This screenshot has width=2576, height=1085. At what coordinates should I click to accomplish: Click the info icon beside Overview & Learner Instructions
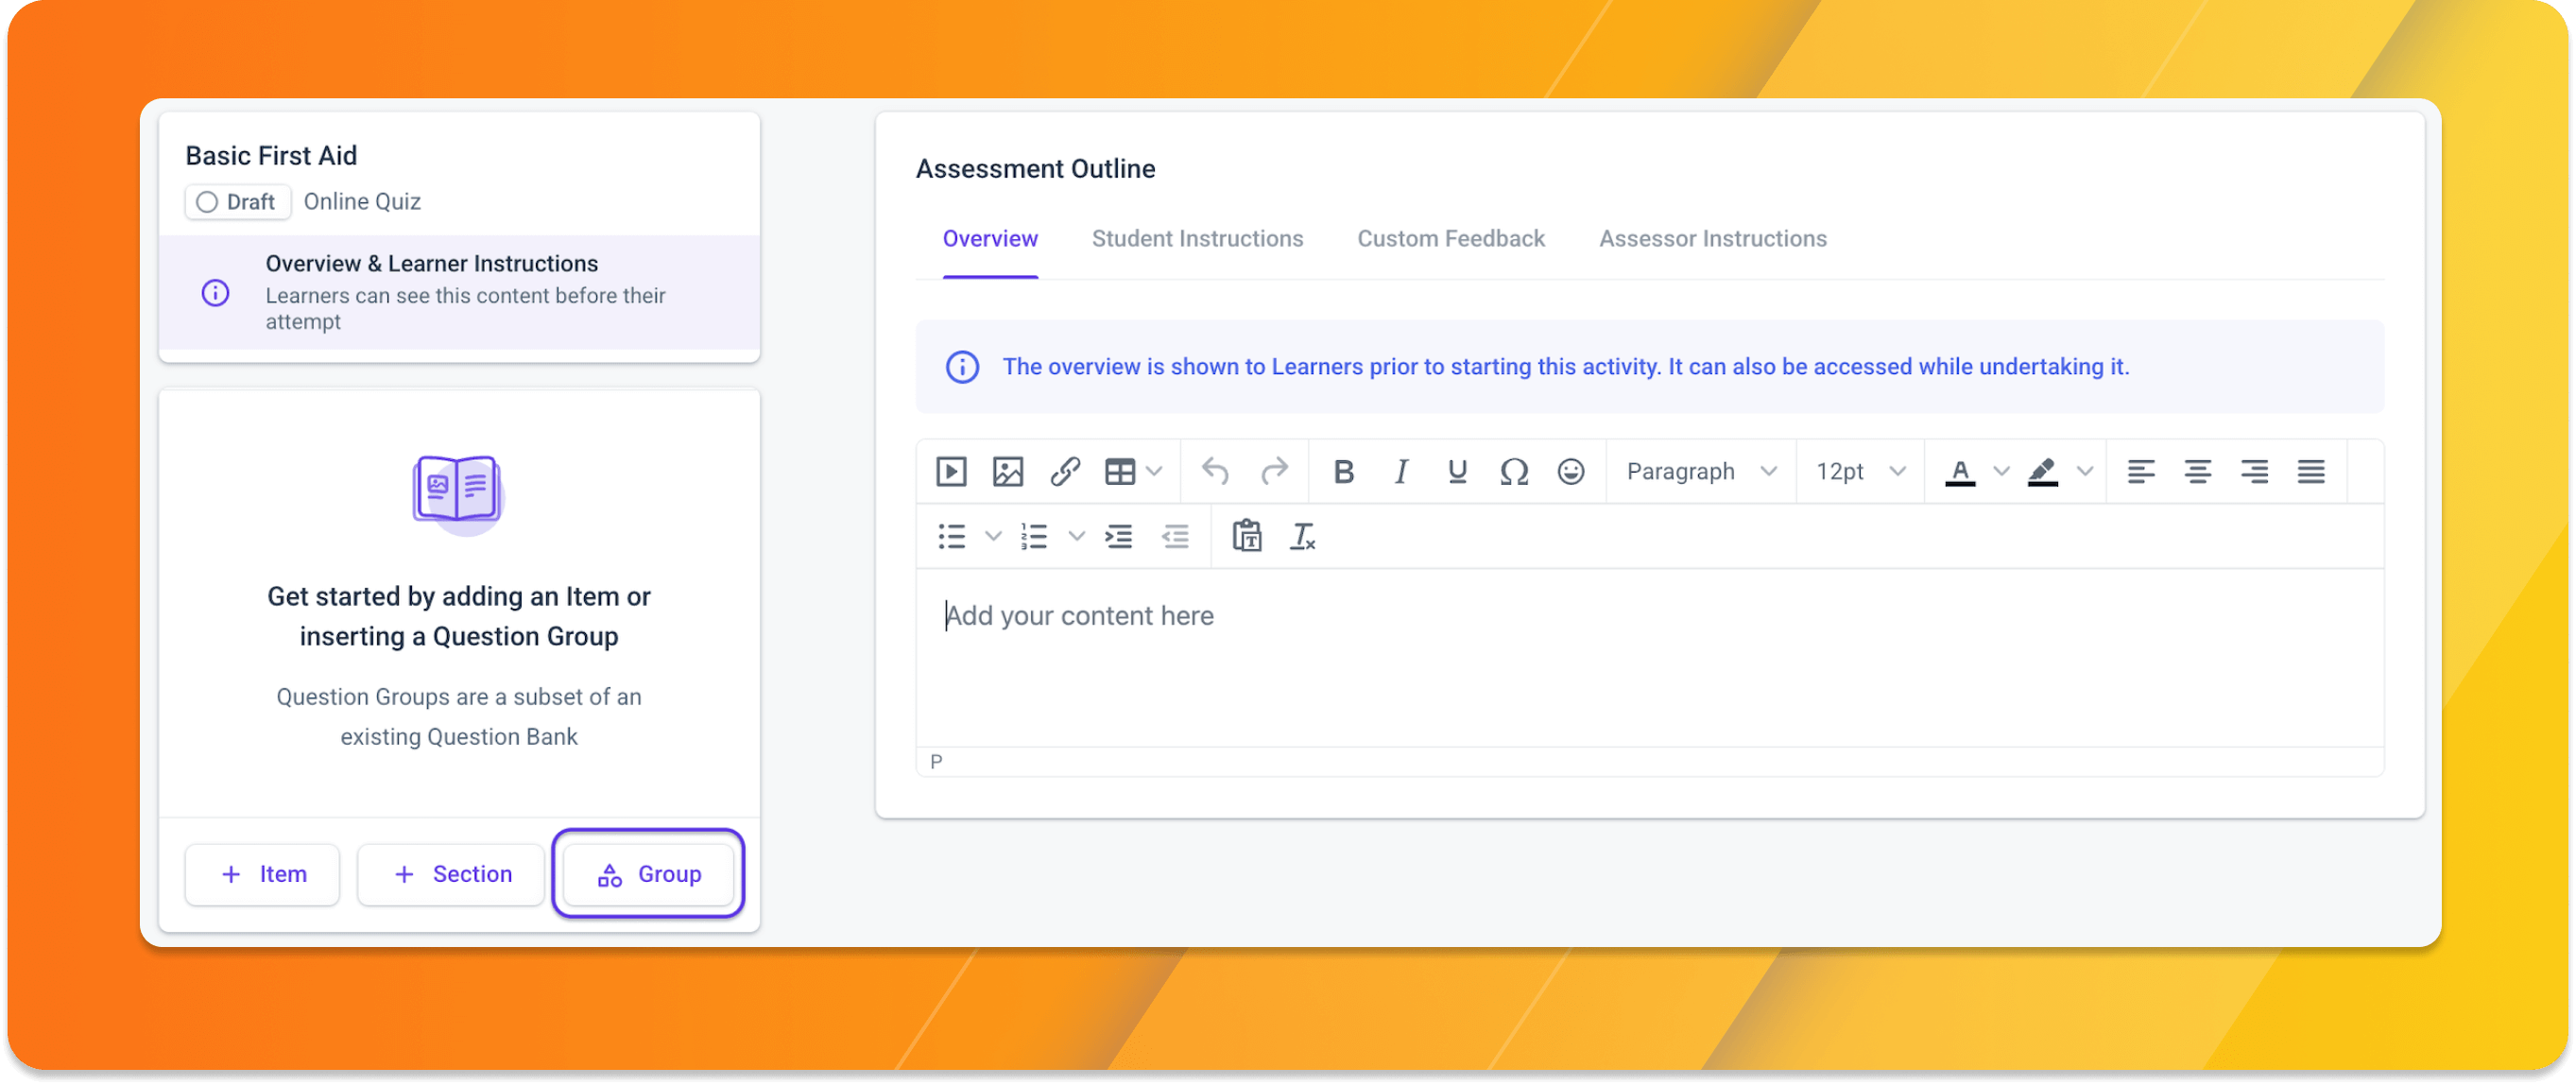(x=215, y=293)
